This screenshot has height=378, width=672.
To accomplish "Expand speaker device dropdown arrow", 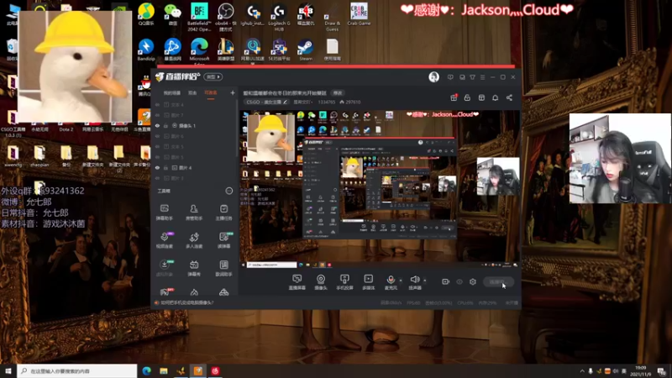I will (425, 281).
